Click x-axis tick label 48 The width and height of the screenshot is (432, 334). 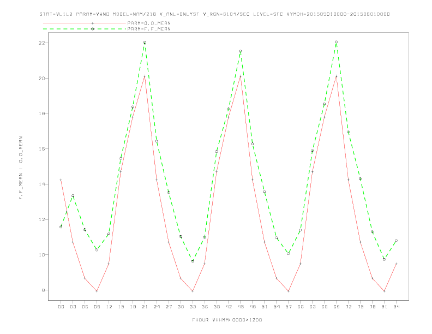pos(253,307)
